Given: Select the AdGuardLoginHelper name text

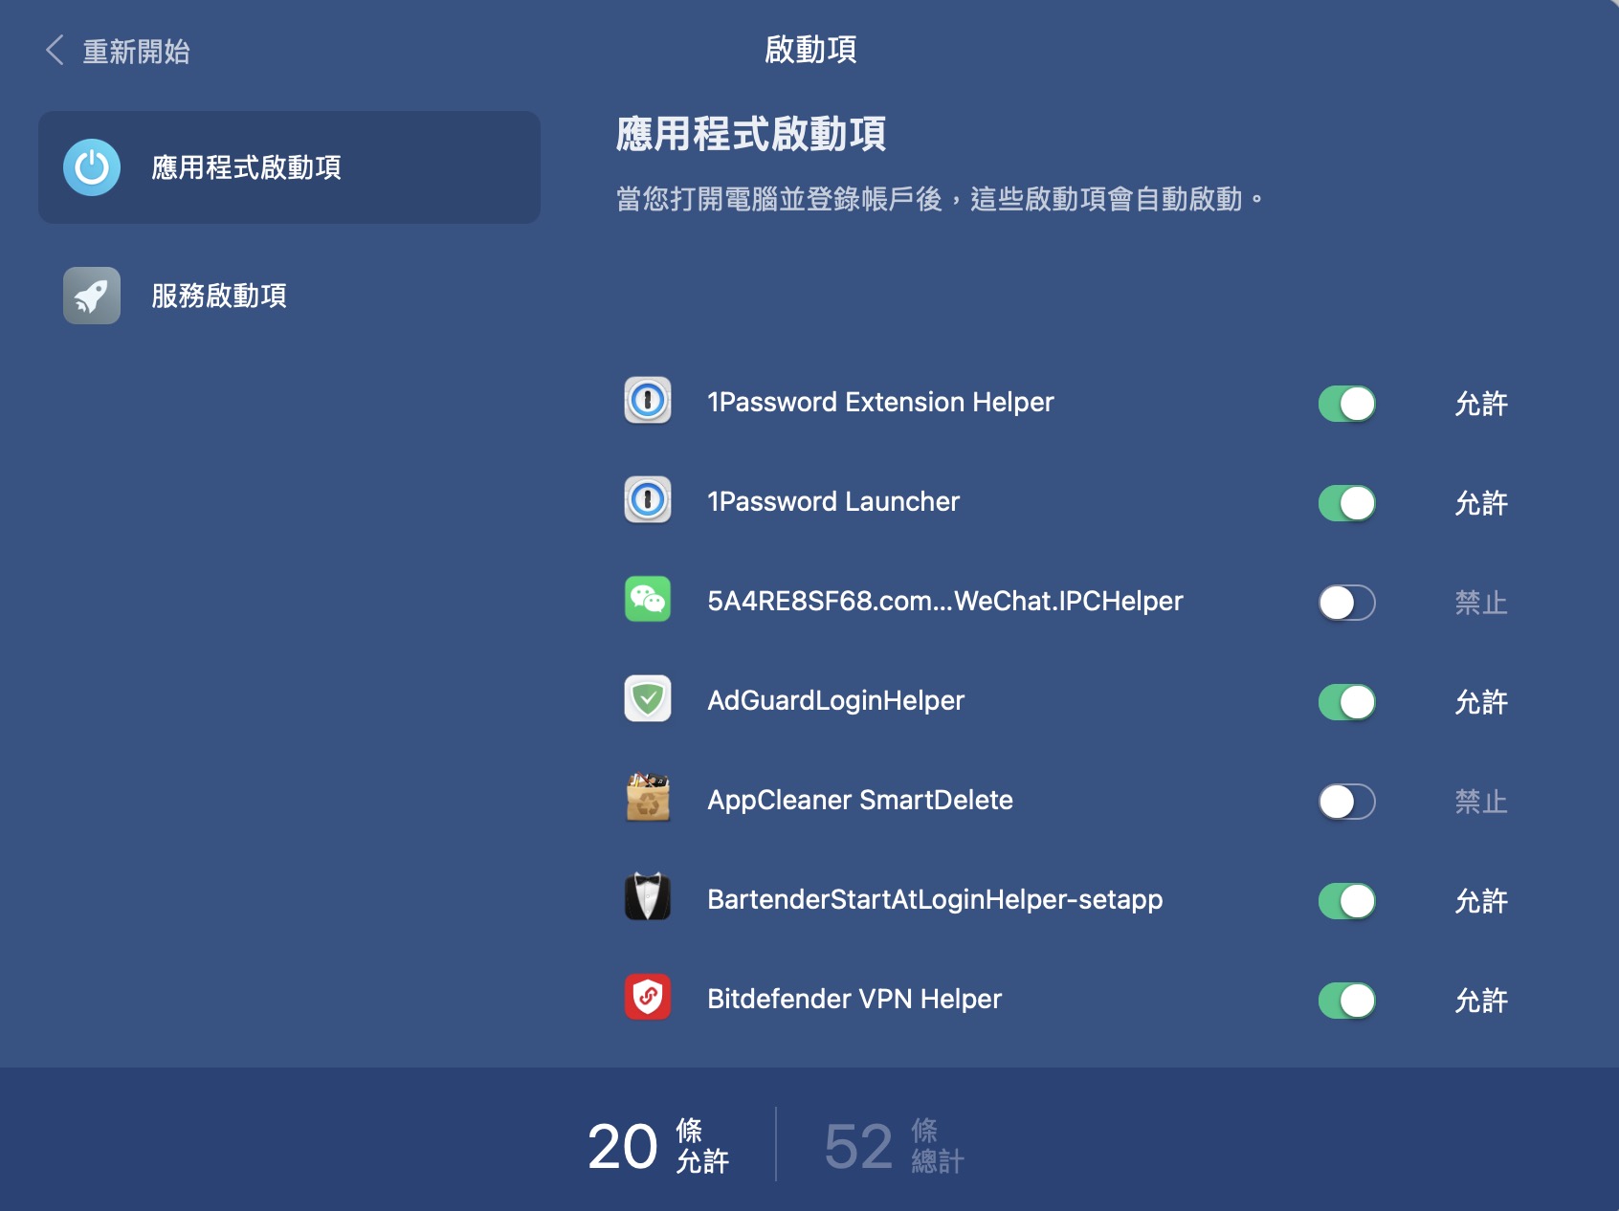Looking at the screenshot, I should click(835, 700).
